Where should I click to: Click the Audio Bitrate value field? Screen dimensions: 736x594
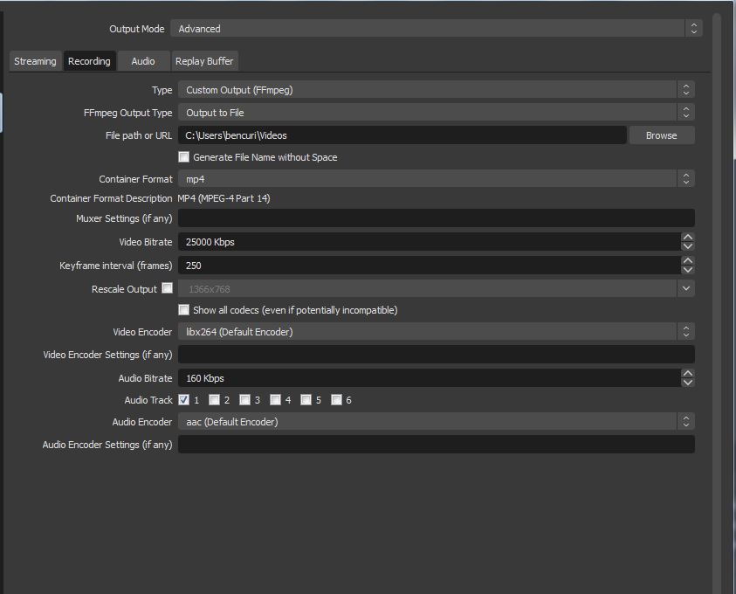pos(429,378)
